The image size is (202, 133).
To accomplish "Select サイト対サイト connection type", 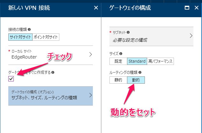I will pos(20,37).
